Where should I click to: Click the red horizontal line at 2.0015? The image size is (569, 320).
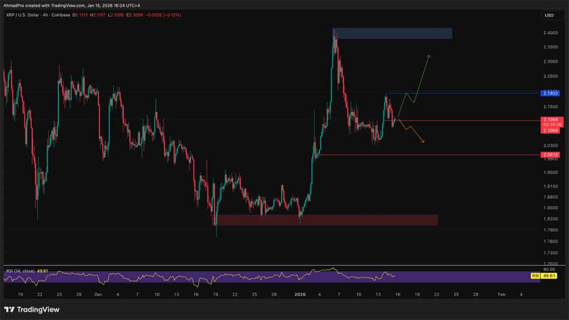427,155
